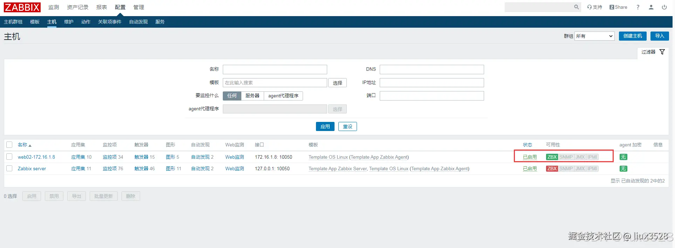Focus the 名称 filter input field
This screenshot has height=248, width=675.
(x=275, y=69)
